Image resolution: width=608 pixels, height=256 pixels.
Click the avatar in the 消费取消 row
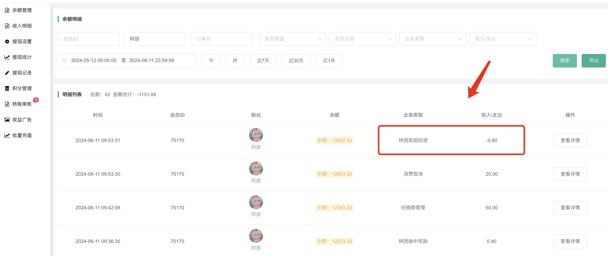(256, 169)
